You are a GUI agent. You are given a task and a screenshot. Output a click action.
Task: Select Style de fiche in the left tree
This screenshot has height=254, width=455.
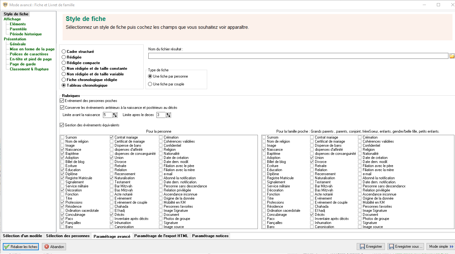click(x=16, y=14)
